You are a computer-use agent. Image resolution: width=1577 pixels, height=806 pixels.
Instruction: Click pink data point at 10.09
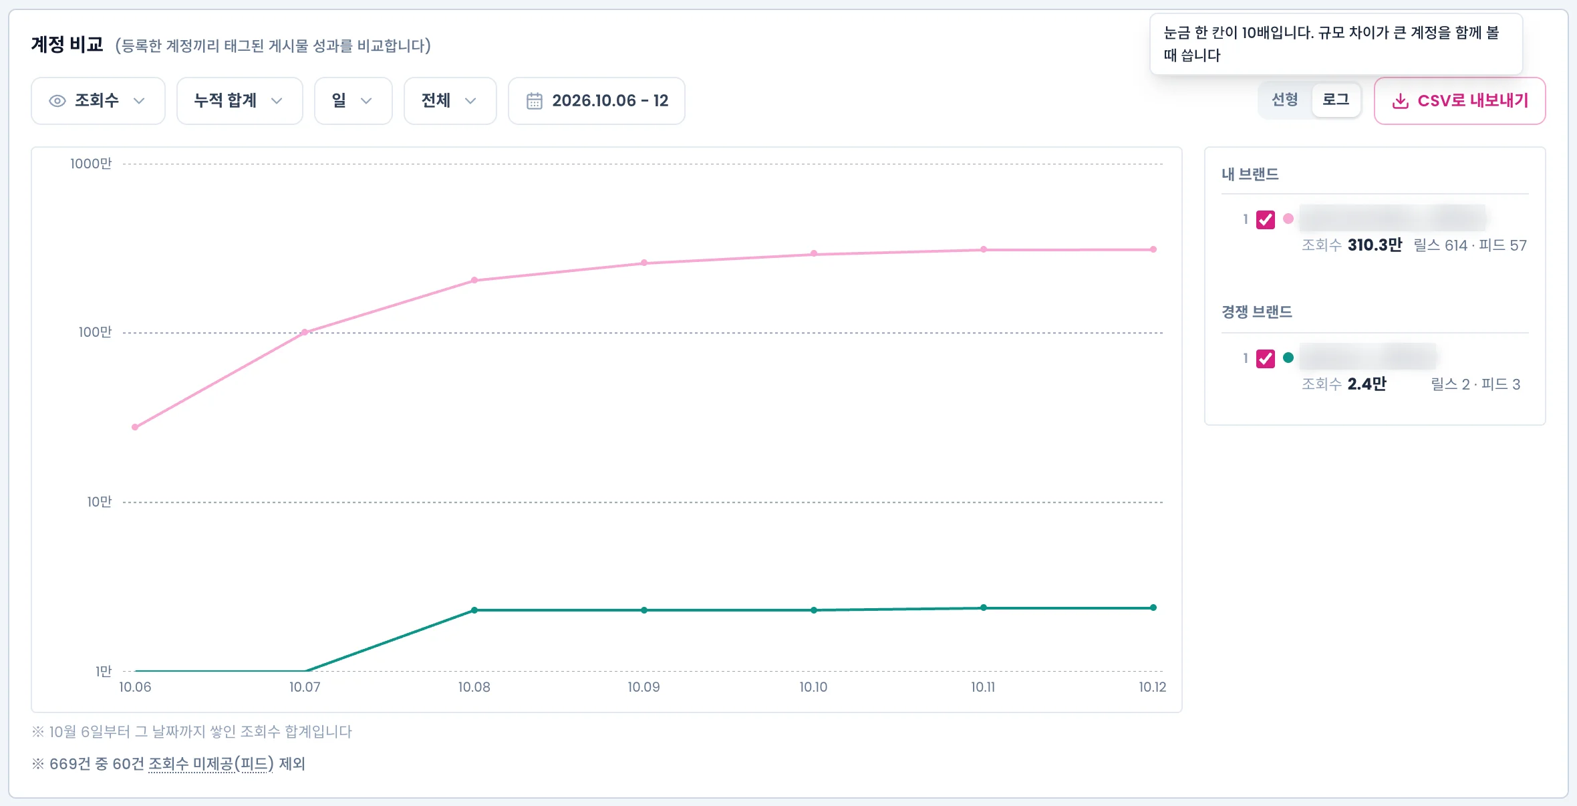click(644, 263)
